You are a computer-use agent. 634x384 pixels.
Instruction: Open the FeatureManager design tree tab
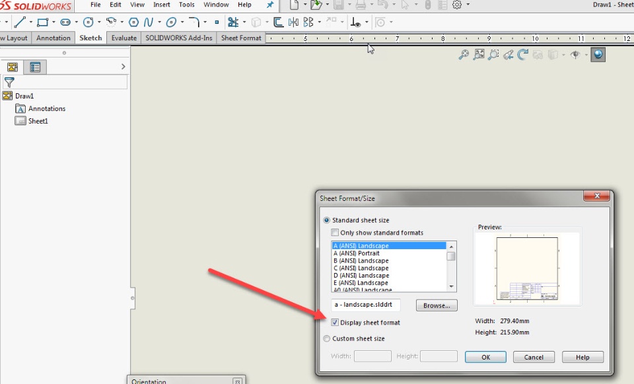pyautogui.click(x=13, y=67)
